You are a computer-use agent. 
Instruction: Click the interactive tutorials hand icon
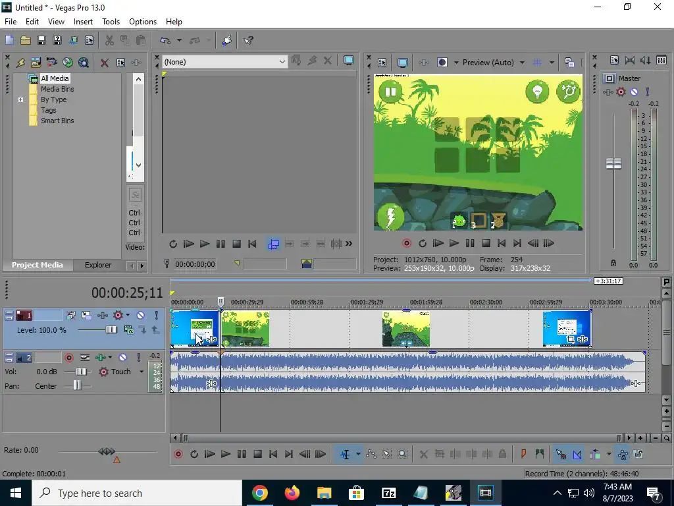coord(227,40)
